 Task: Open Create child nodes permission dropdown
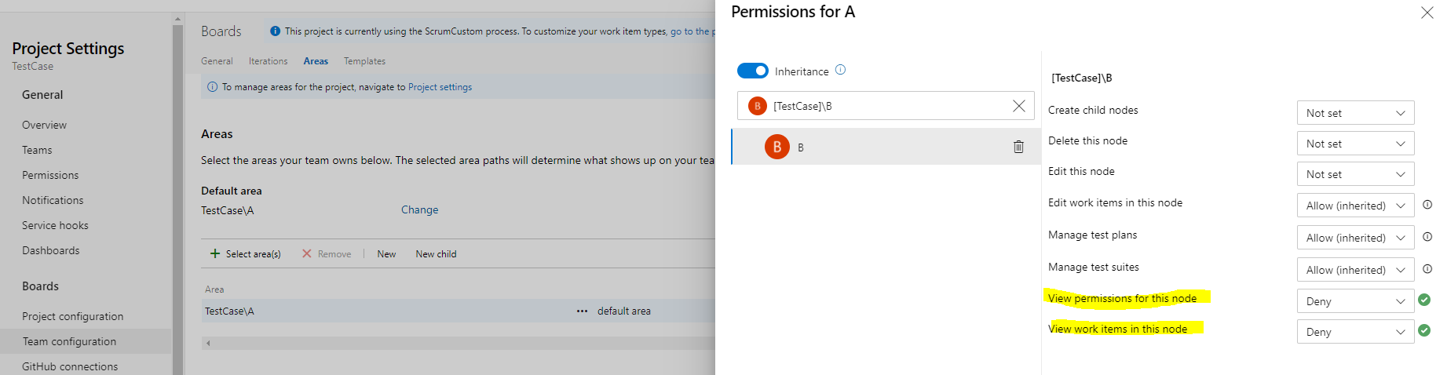[1354, 113]
